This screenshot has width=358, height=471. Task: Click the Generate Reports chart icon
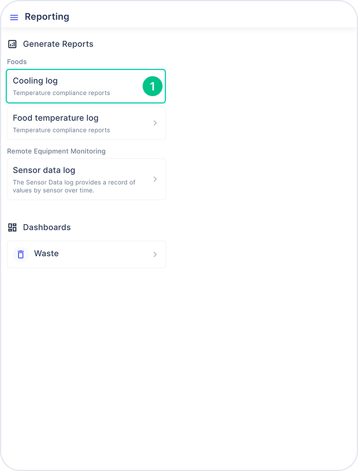13,44
